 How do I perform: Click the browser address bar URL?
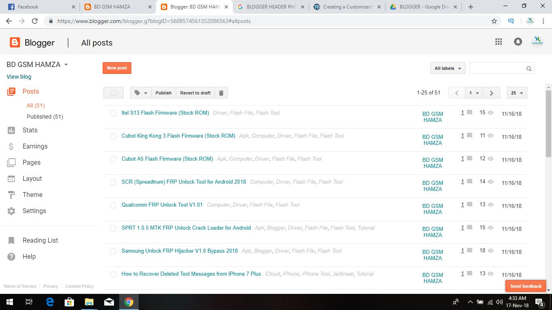point(154,21)
